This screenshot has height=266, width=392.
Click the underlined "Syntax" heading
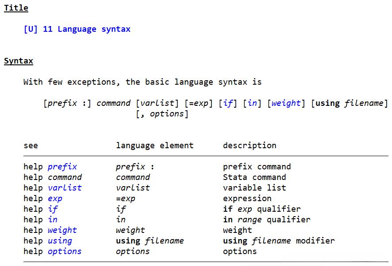coord(19,61)
